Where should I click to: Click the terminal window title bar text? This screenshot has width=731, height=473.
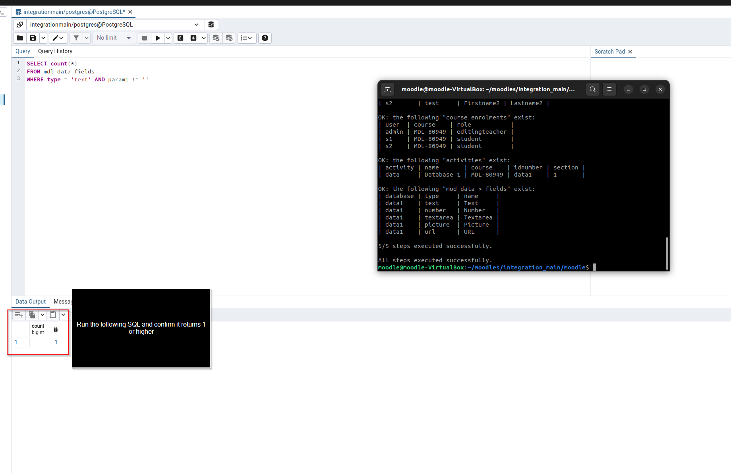tap(488, 89)
